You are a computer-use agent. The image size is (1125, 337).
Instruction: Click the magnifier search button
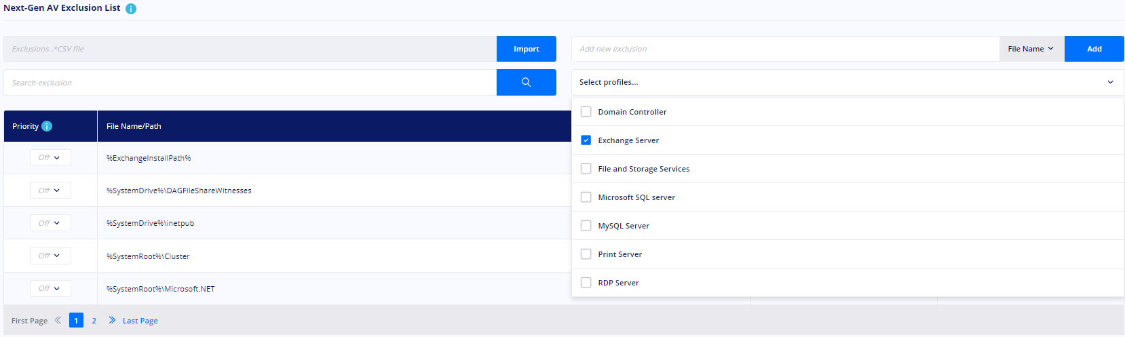pos(526,82)
